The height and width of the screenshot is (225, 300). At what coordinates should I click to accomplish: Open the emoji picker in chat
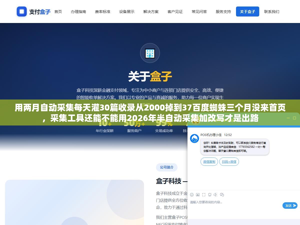point(192,195)
